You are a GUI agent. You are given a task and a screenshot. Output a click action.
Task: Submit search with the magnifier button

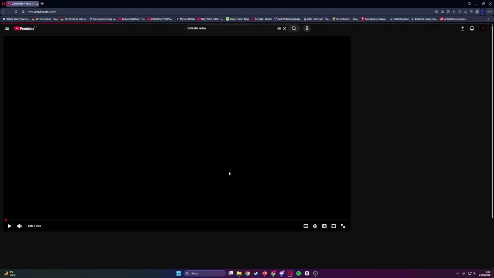[294, 28]
